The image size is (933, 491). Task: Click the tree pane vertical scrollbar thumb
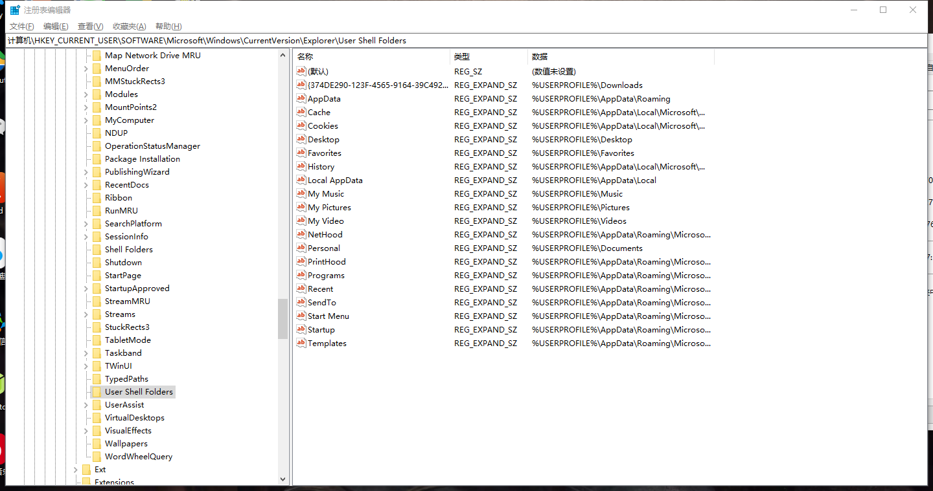pos(282,318)
